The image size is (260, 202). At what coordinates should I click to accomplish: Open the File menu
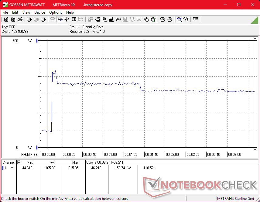pyautogui.click(x=5, y=12)
